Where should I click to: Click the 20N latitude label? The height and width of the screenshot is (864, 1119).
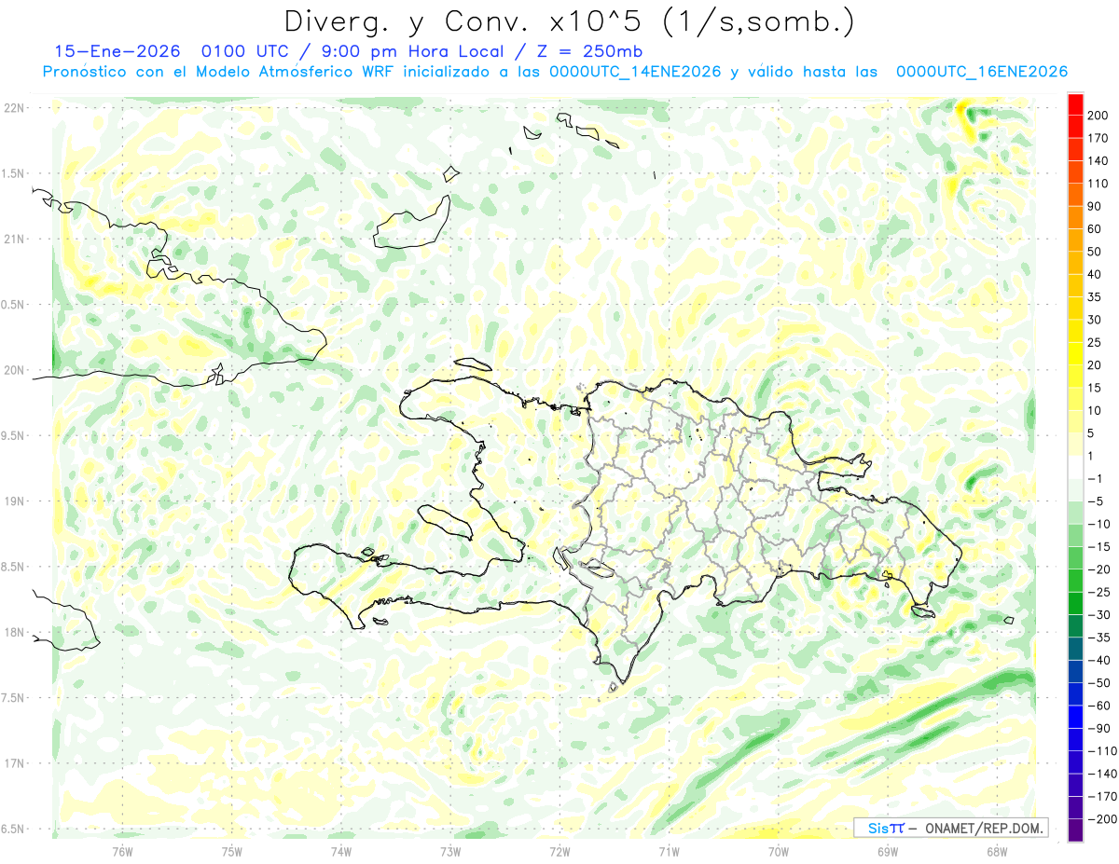[x=14, y=370]
